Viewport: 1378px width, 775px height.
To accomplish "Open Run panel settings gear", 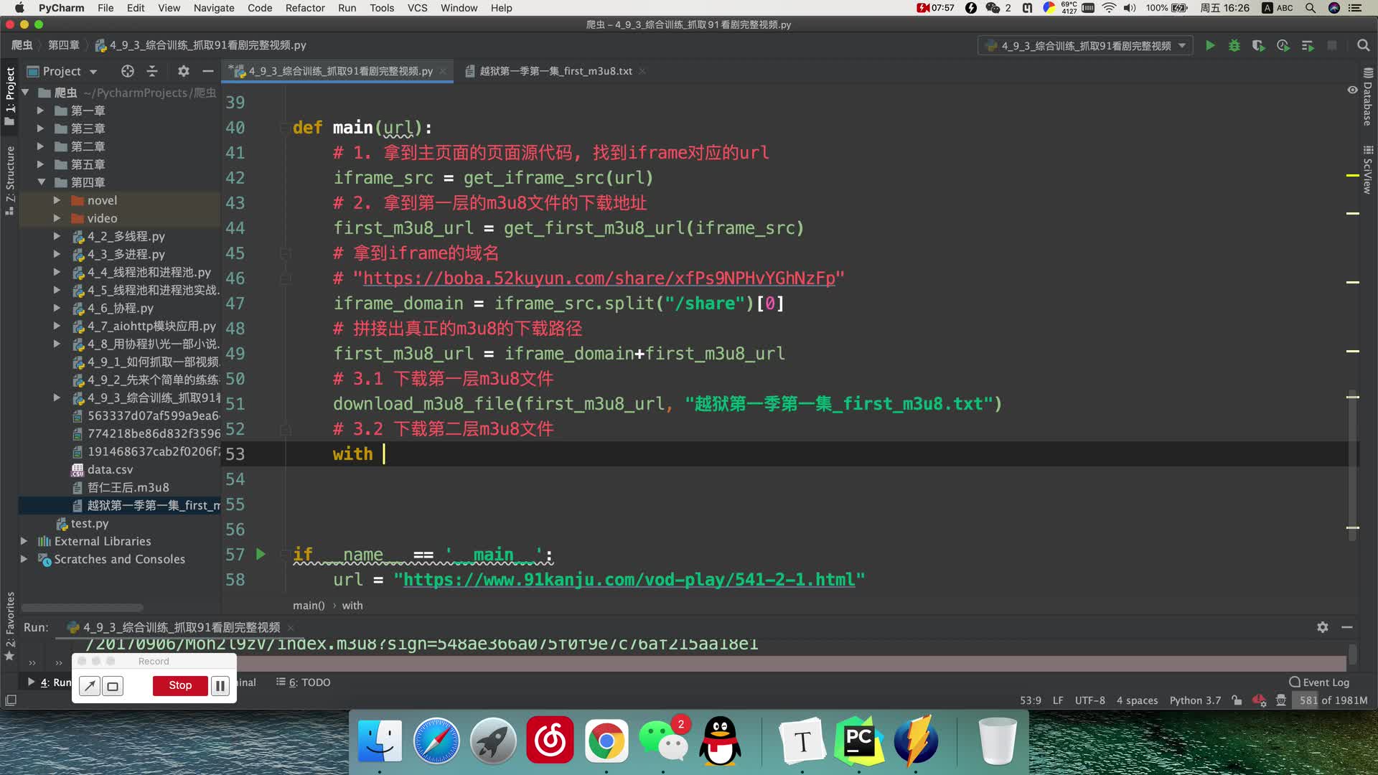I will click(x=1323, y=627).
